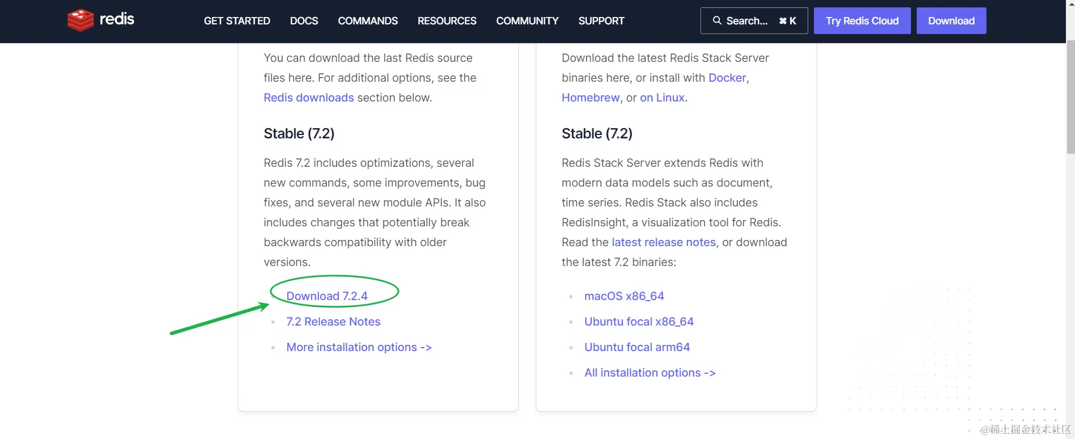
Task: Open the latest release notes link
Action: 664,242
